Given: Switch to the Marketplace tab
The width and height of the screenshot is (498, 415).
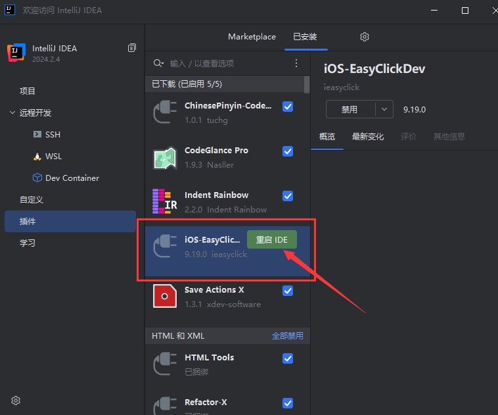Looking at the screenshot, I should tap(252, 37).
